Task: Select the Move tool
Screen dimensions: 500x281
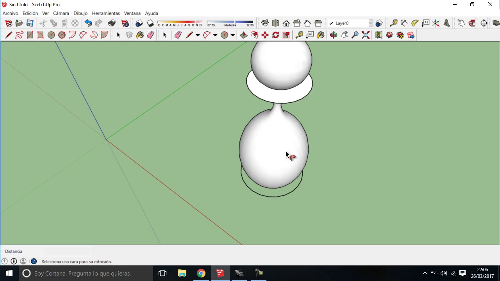Action: (265, 35)
